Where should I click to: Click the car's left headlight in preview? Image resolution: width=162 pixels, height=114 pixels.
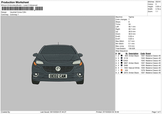point(39,62)
